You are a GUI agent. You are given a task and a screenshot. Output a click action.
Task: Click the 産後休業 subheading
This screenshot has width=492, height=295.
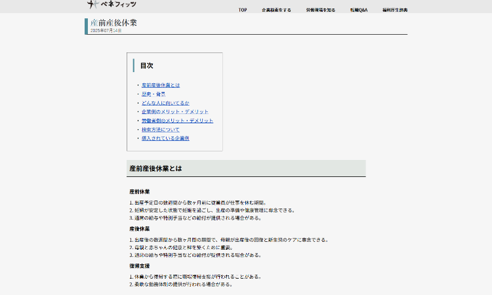pos(140,229)
